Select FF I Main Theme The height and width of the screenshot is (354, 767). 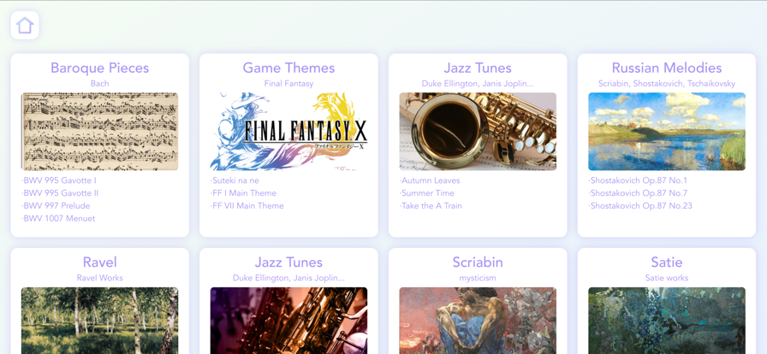[244, 193]
